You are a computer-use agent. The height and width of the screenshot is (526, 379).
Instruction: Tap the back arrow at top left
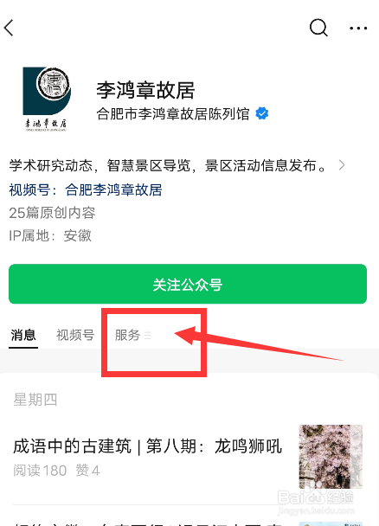(x=9, y=28)
